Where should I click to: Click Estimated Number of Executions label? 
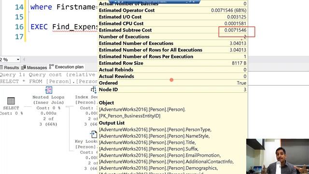[x=136, y=43]
